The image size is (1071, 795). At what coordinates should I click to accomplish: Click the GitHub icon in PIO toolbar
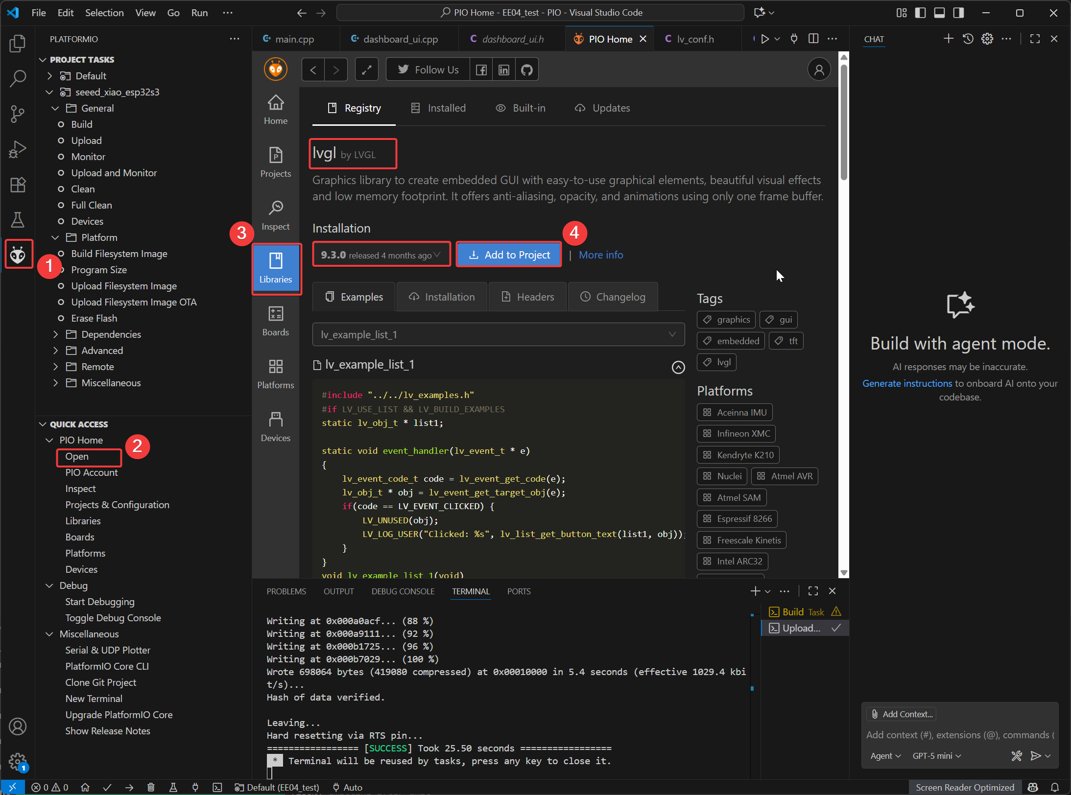coord(527,70)
